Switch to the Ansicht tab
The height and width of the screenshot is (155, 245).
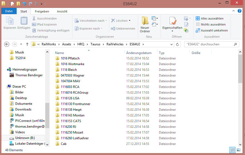coord(62,11)
